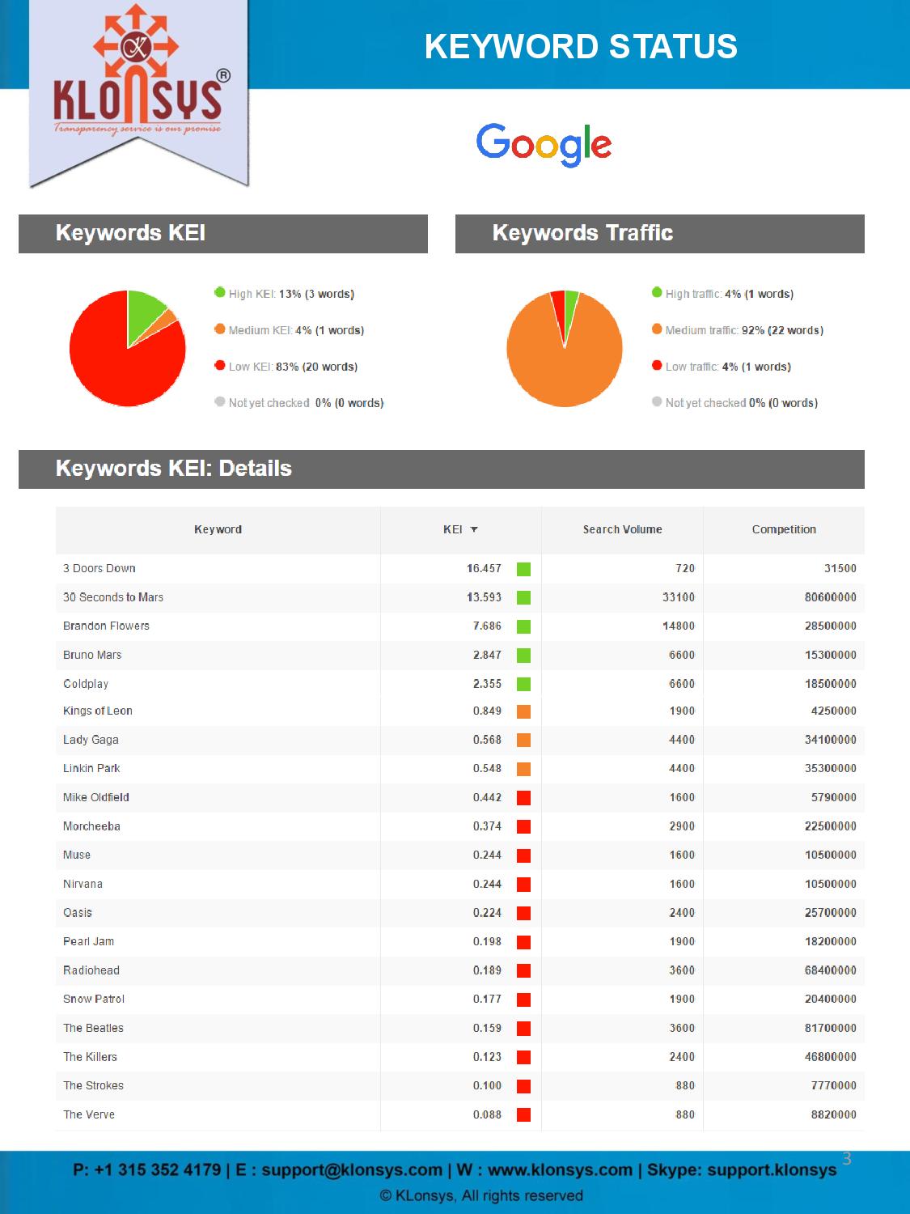Viewport: 910px width, 1214px height.
Task: Click red KEI indicator for Oasis
Action: [x=523, y=913]
